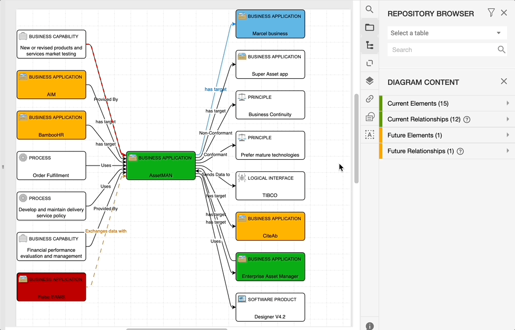Click the 'Conformant' relationship label
The height and width of the screenshot is (330, 515).
point(215,154)
